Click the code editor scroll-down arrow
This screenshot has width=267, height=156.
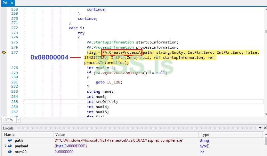click(x=266, y=114)
